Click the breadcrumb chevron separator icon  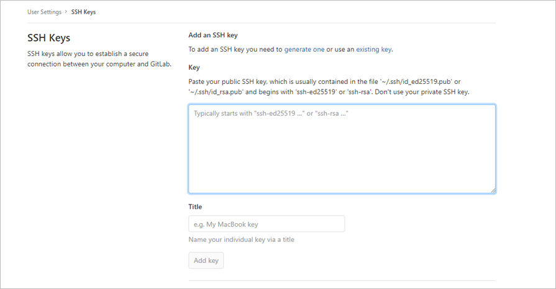point(66,12)
